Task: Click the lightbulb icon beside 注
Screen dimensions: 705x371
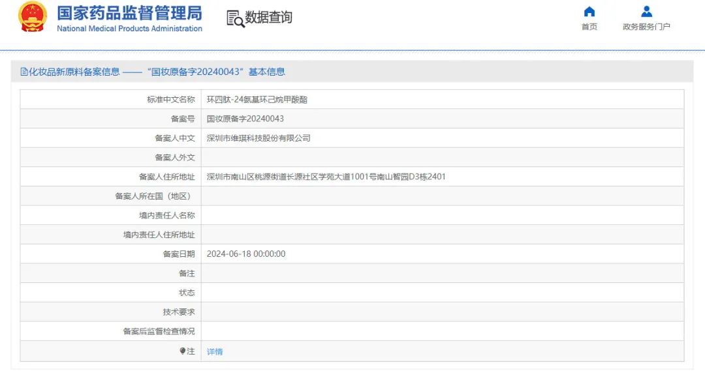Action: [x=182, y=351]
